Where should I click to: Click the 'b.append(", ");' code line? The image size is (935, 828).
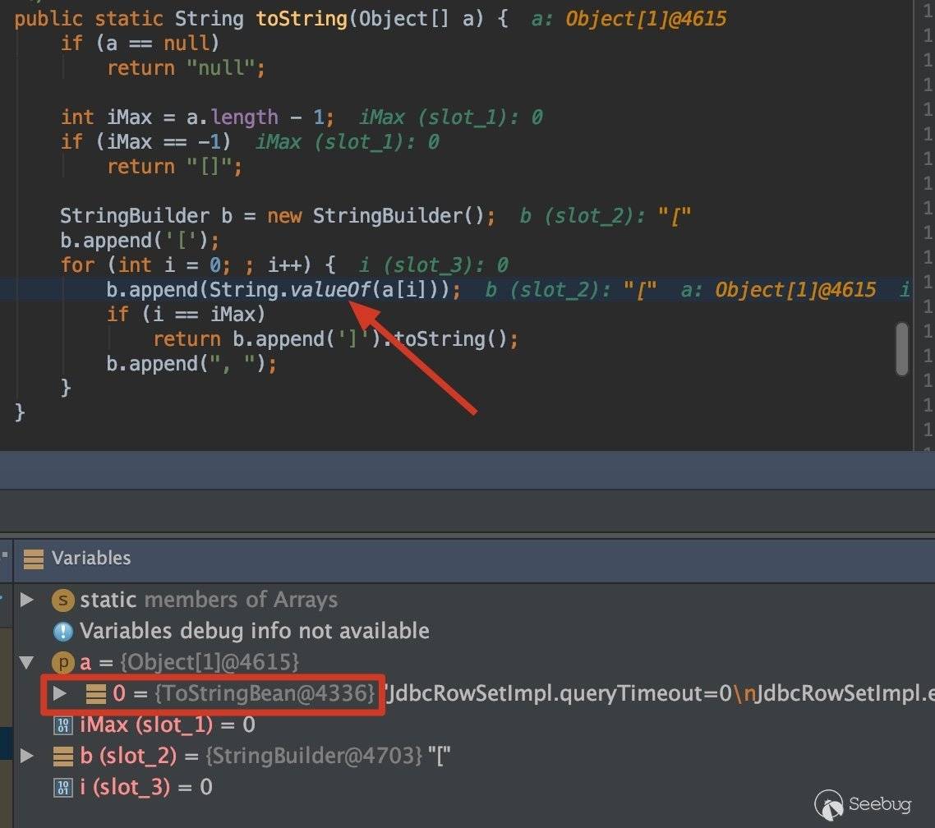tap(191, 364)
